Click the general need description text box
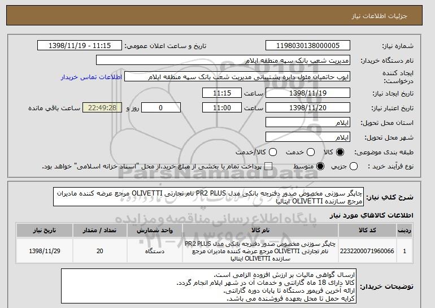 pyautogui.click(x=208, y=197)
